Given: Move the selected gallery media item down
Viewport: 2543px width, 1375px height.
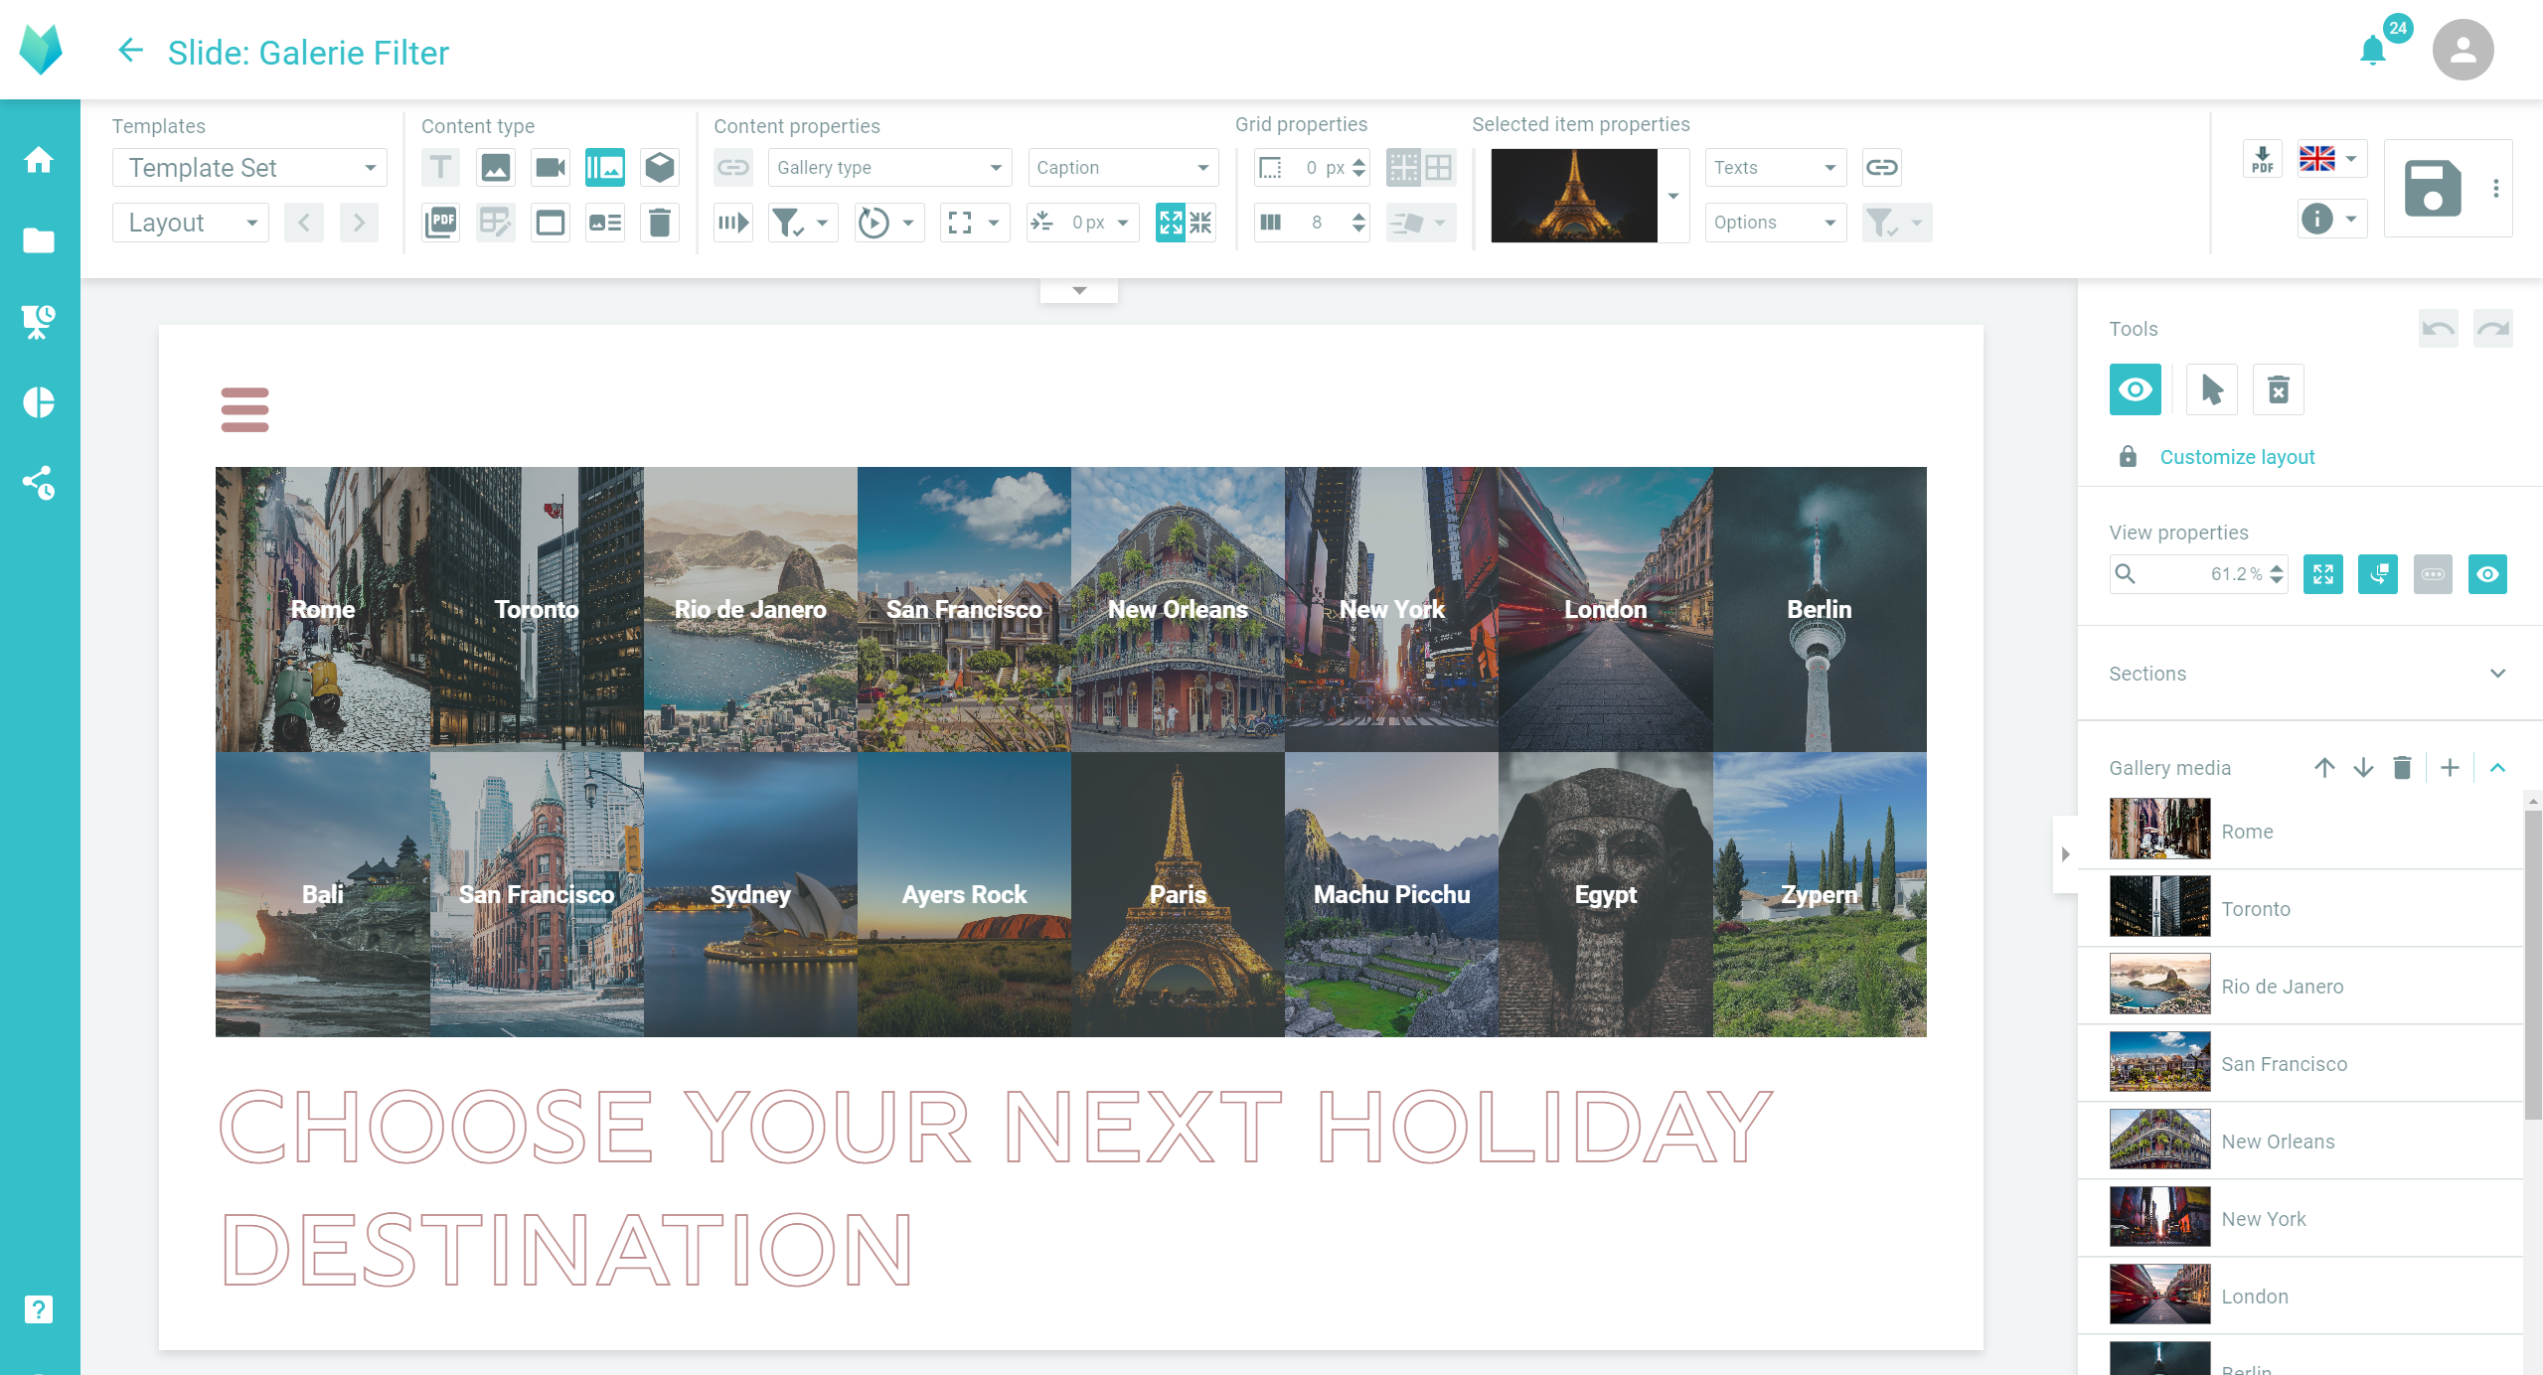Looking at the screenshot, I should coord(2363,768).
